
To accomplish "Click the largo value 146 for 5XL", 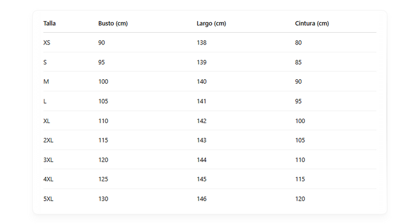I will tap(202, 198).
